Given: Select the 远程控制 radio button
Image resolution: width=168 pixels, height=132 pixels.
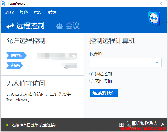Looking at the screenshot, I should (91, 74).
